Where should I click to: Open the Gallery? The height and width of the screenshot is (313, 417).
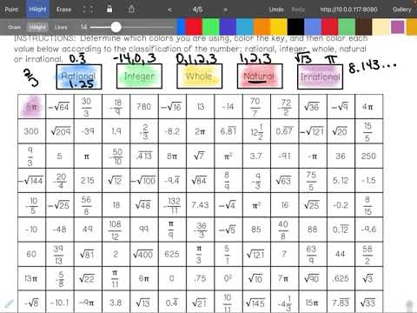point(401,10)
